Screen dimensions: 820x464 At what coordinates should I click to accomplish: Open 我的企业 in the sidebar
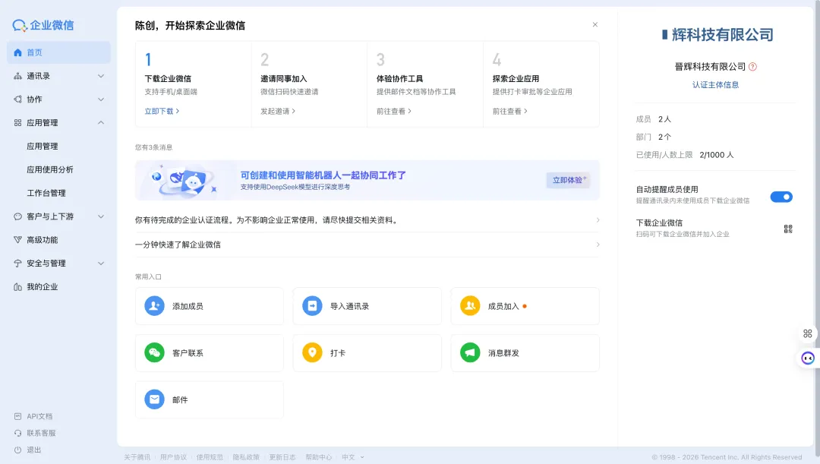43,286
